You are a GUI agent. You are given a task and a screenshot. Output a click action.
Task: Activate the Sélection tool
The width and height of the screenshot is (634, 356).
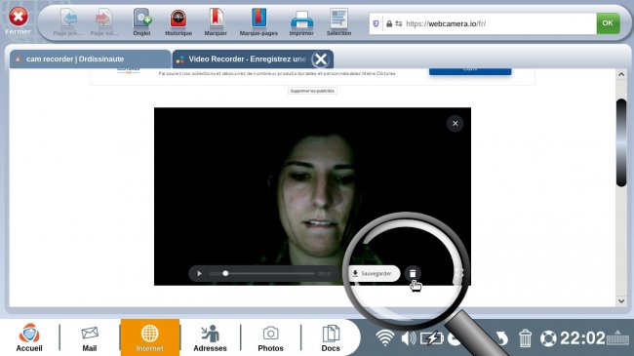(x=338, y=22)
